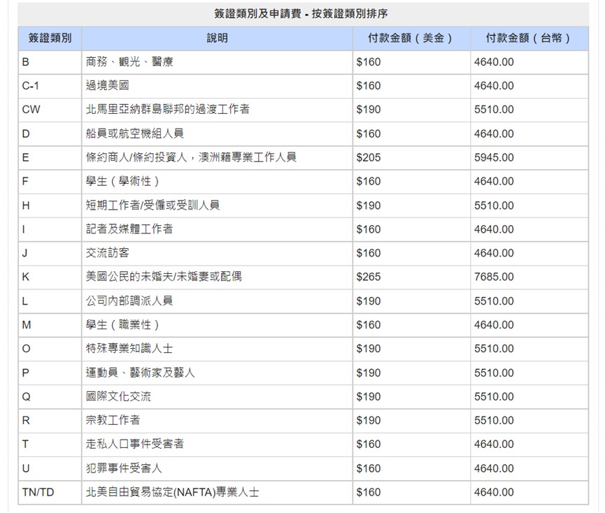Click the $205 fee for E visa
This screenshot has height=513, width=605.
[369, 157]
